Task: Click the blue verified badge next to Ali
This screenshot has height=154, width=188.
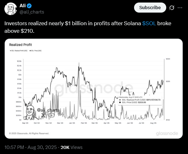Action: (x=29, y=6)
